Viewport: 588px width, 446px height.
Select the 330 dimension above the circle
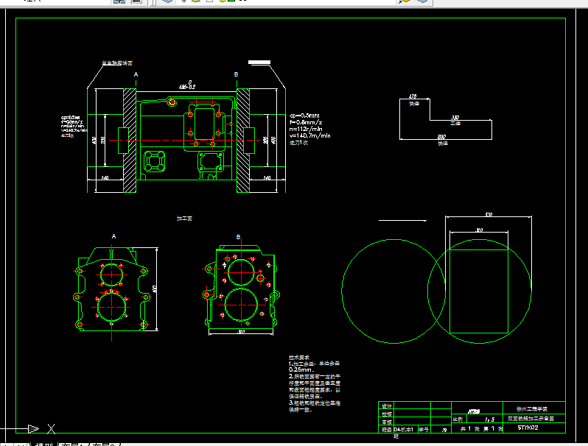tap(488, 215)
